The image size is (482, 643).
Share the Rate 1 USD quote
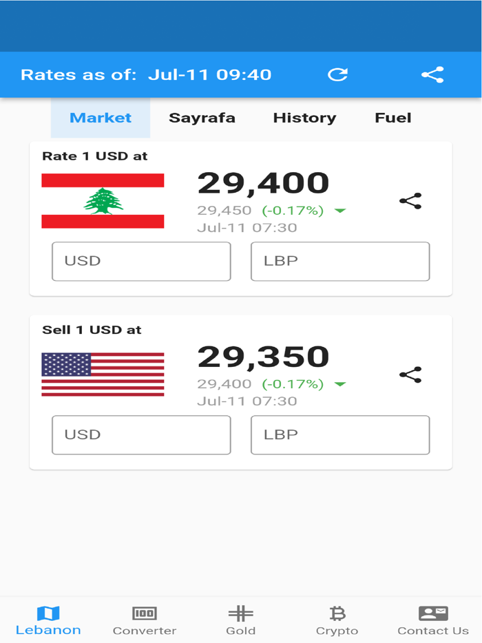pos(410,202)
